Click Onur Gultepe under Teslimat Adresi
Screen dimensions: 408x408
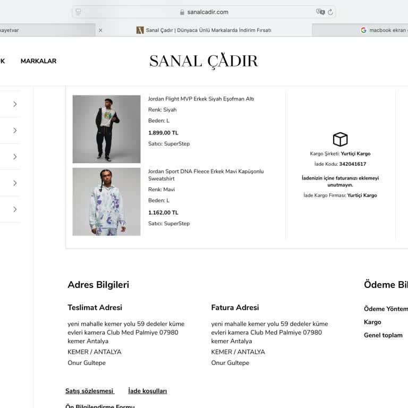(87, 363)
